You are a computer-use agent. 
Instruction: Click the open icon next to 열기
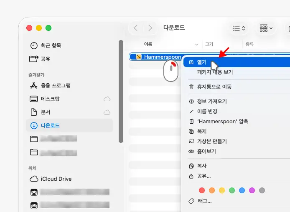pos(191,62)
